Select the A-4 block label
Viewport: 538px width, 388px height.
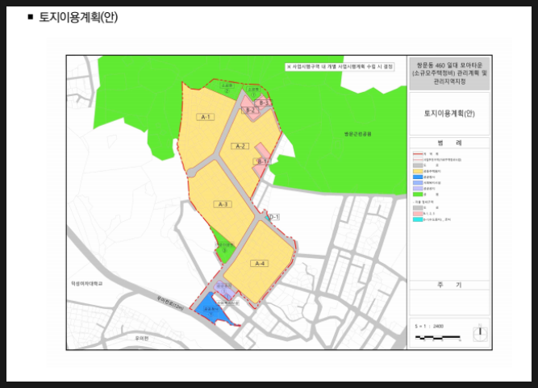click(x=259, y=264)
